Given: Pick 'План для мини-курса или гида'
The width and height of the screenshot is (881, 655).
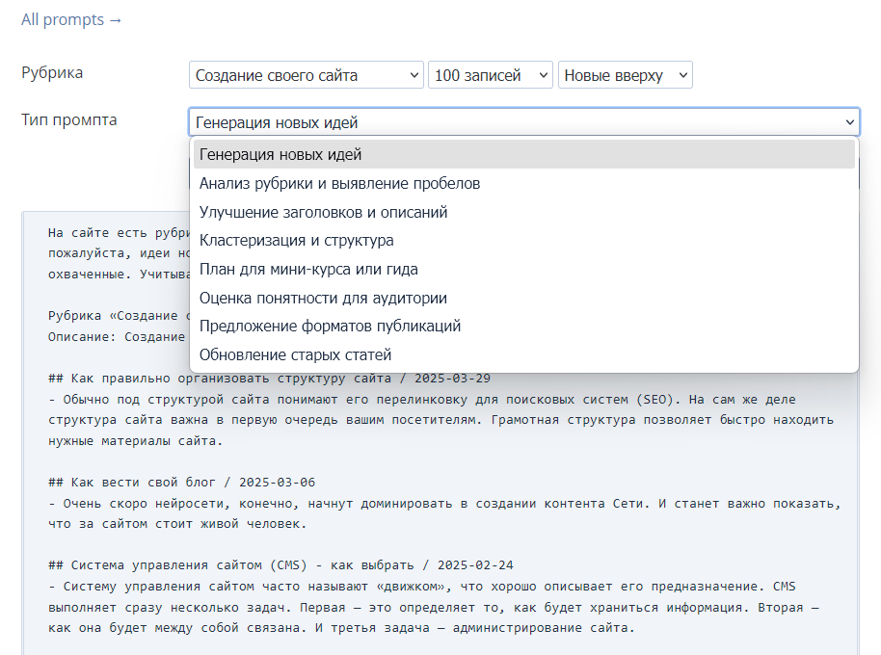Looking at the screenshot, I should pyautogui.click(x=524, y=270).
